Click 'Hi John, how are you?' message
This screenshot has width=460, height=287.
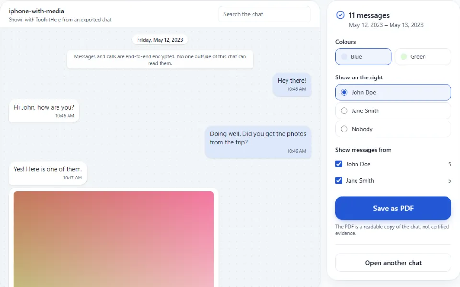(x=44, y=111)
